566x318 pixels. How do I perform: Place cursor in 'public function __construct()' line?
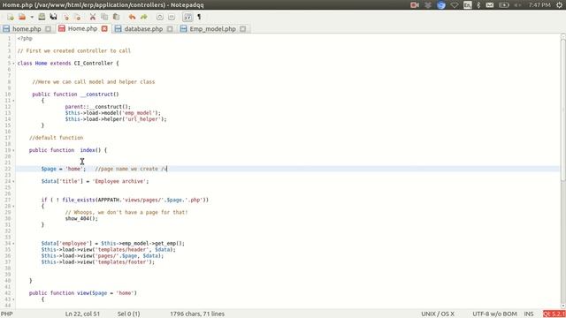point(75,95)
